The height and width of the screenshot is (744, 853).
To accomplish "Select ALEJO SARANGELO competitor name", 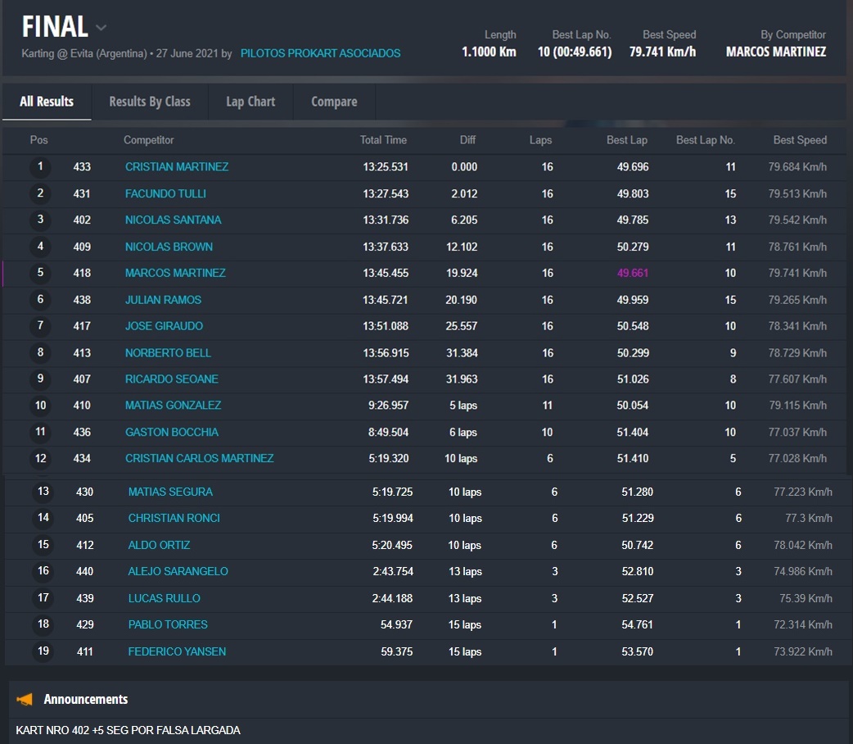I will tap(178, 572).
